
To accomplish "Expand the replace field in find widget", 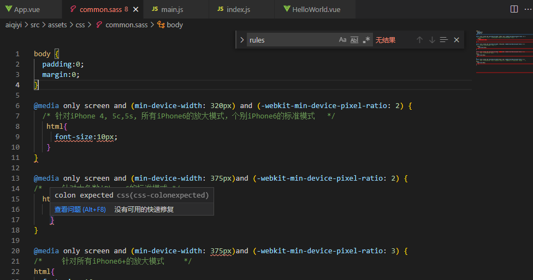I will (242, 40).
